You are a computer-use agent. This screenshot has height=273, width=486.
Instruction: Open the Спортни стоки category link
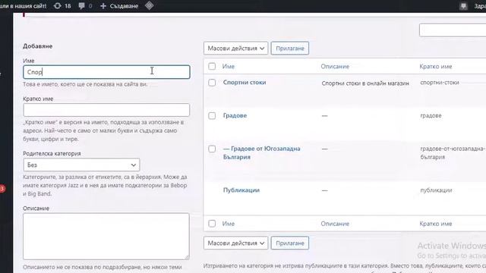click(x=245, y=83)
